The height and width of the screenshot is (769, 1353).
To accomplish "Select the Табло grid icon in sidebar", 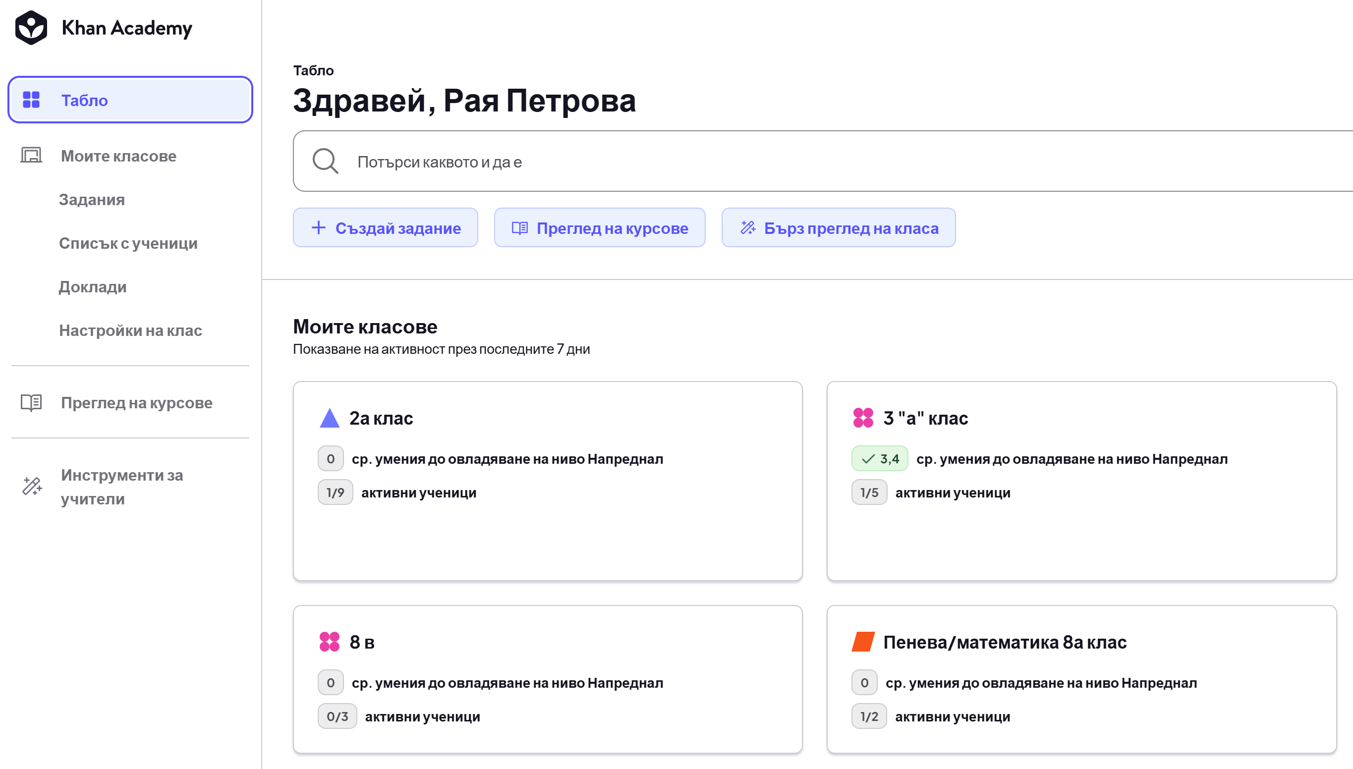I will pos(31,100).
